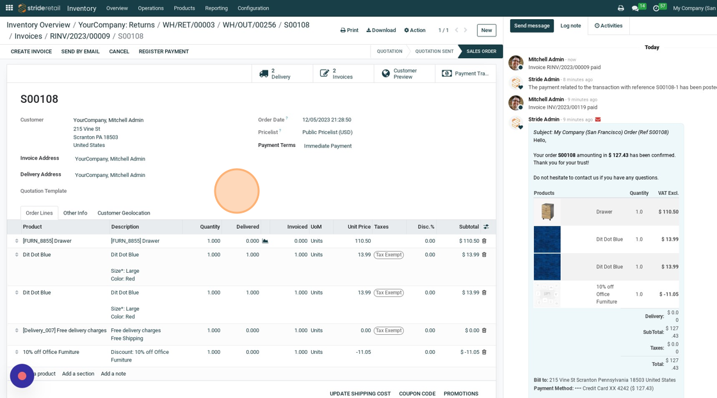Delete the Drawer order line via trash icon

pos(484,241)
